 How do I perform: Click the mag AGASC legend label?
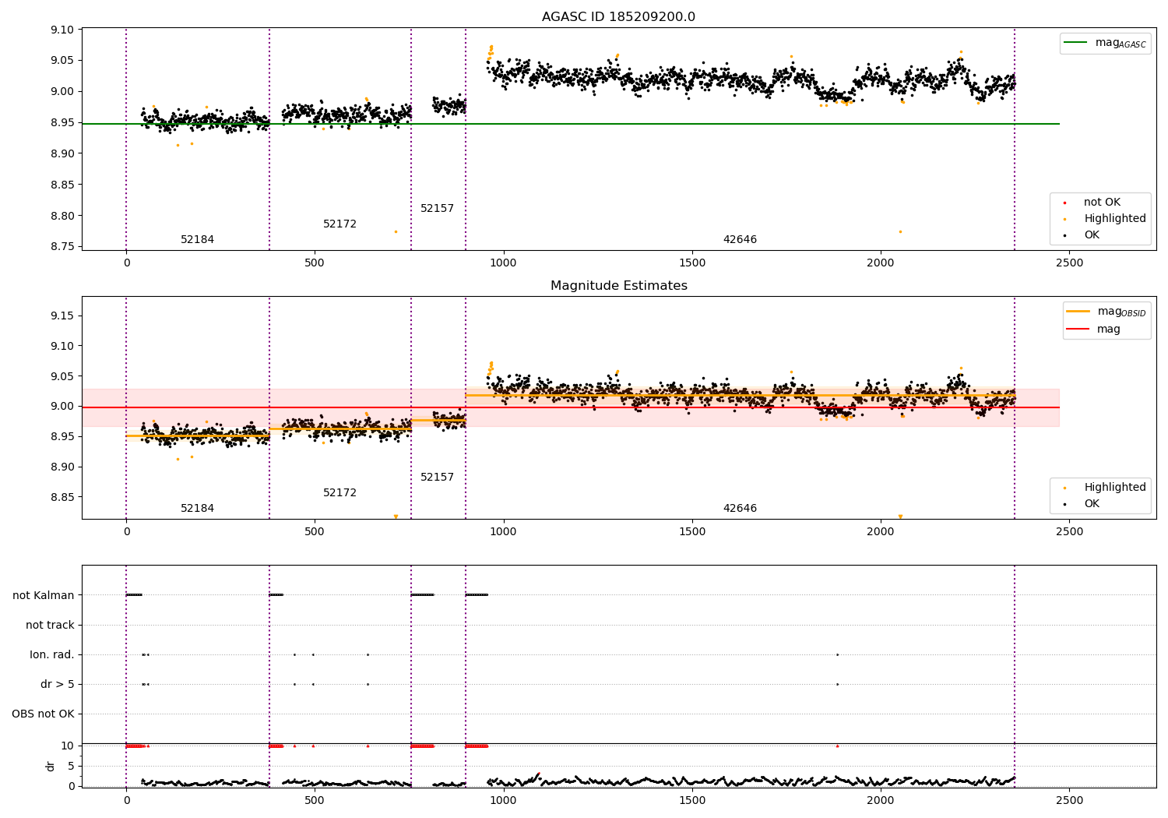point(1121,43)
